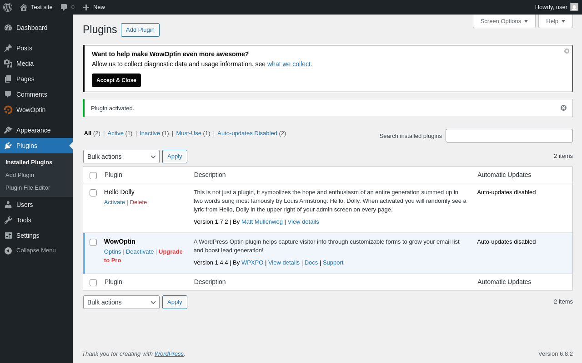Image resolution: width=582 pixels, height=363 pixels.
Task: Focus the Search installed plugins field
Action: [509, 136]
